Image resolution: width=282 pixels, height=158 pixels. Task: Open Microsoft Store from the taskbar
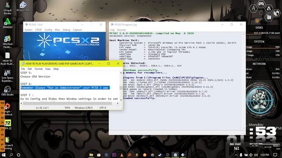click(99, 155)
